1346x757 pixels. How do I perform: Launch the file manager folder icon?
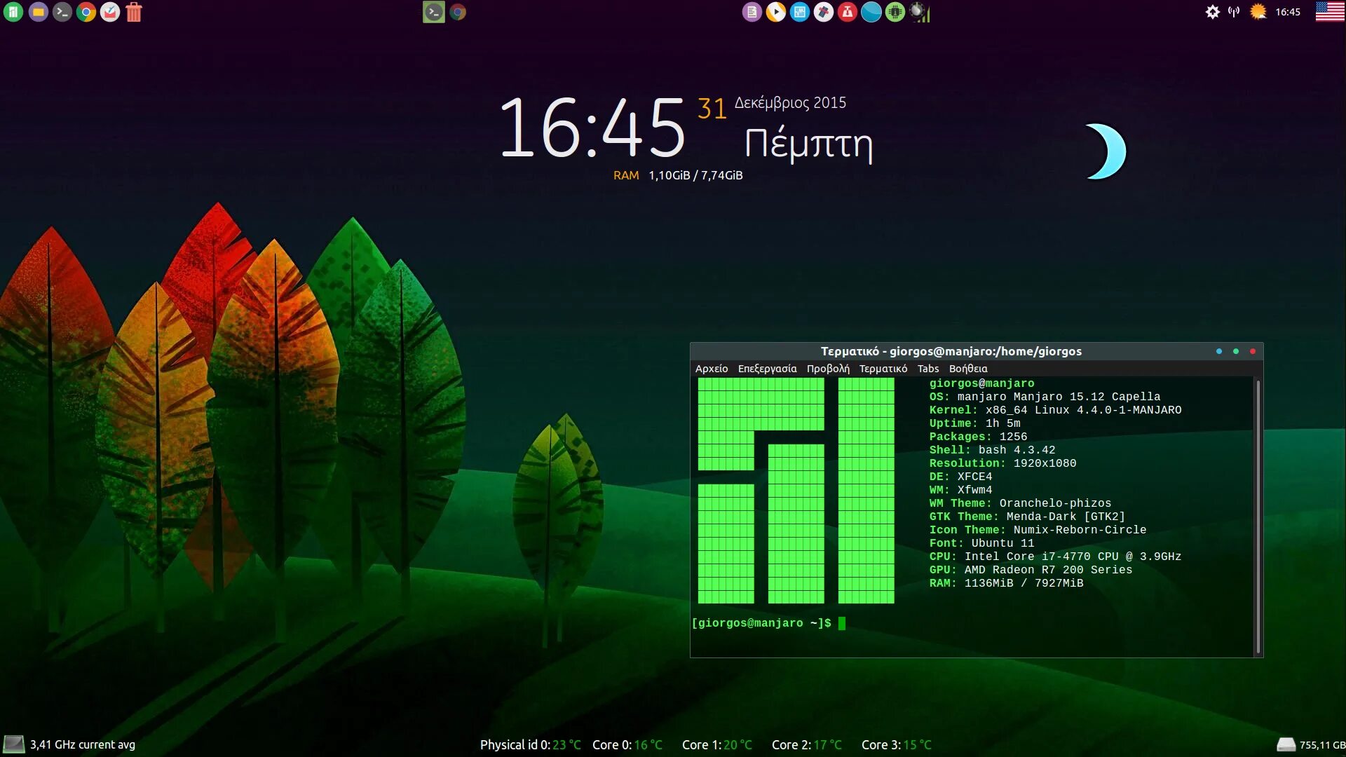coord(38,12)
